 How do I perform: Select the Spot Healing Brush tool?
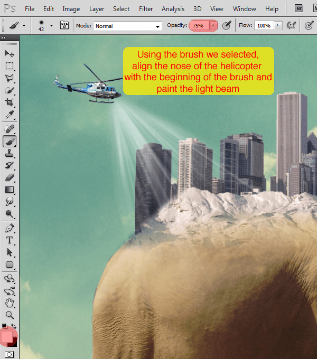click(x=10, y=129)
